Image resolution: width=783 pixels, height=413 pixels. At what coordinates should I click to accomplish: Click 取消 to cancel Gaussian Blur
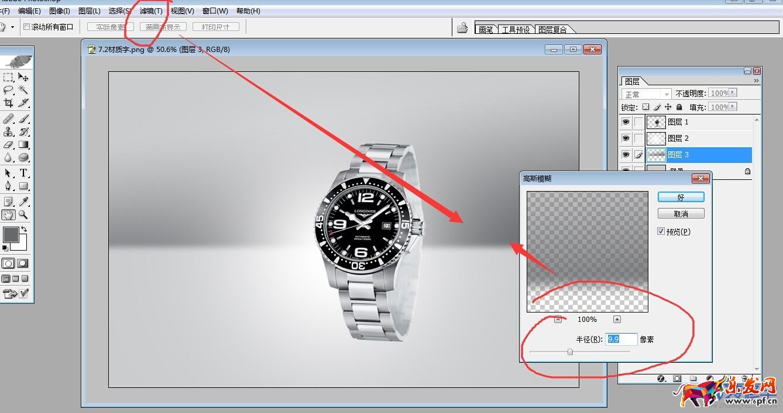point(681,214)
